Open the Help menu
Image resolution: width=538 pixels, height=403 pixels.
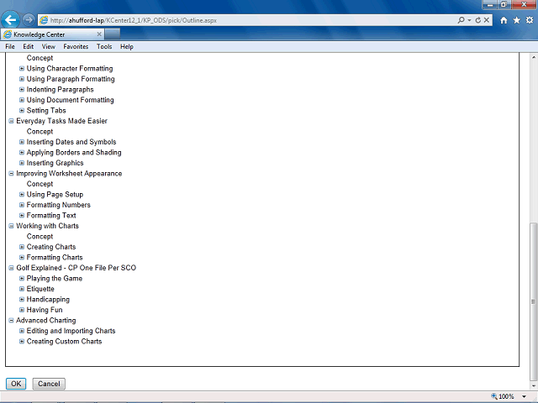click(127, 47)
